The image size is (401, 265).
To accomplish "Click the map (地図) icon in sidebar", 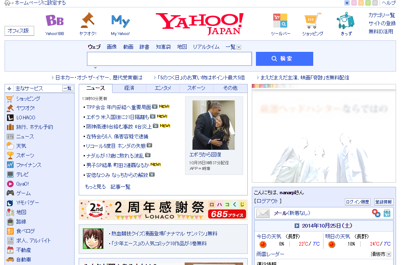I will coord(10,212).
